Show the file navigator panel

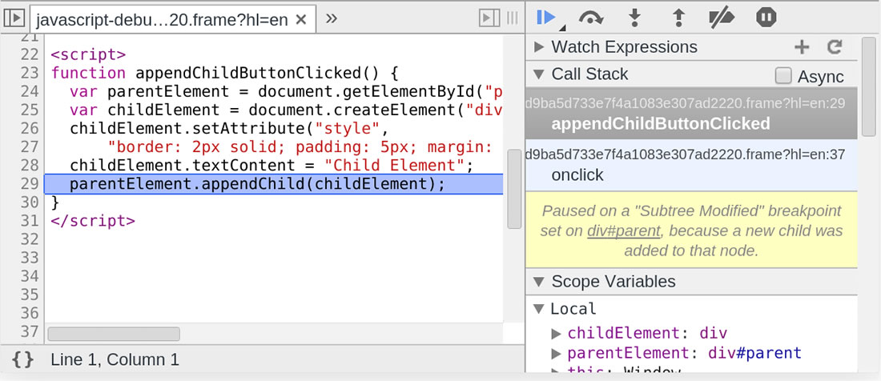click(14, 18)
